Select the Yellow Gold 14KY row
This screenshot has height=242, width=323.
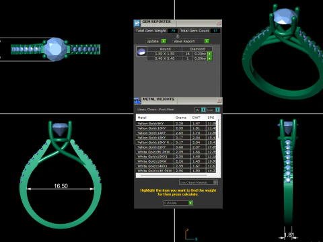point(176,133)
